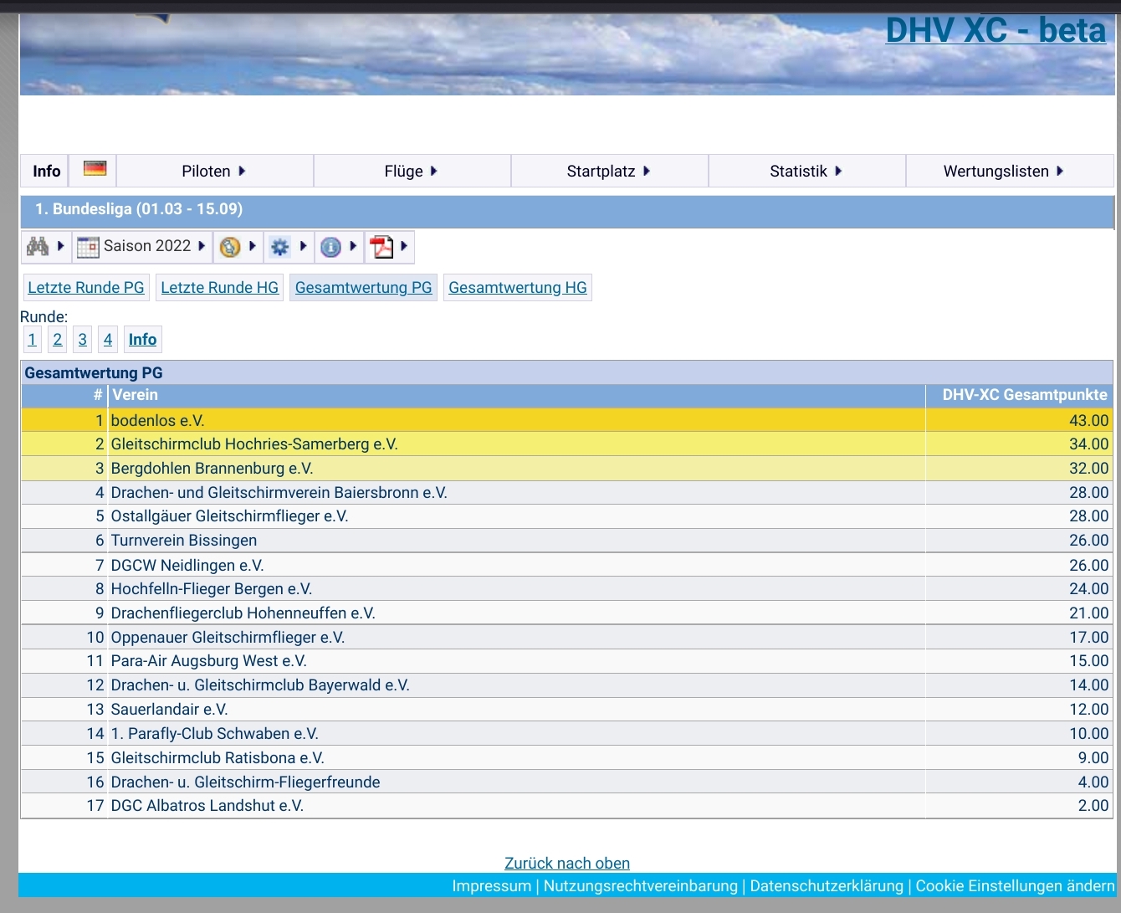Screen dimensions: 1121x913
Task: Open the Datenschutzerklärung footer link
Action: 827,885
